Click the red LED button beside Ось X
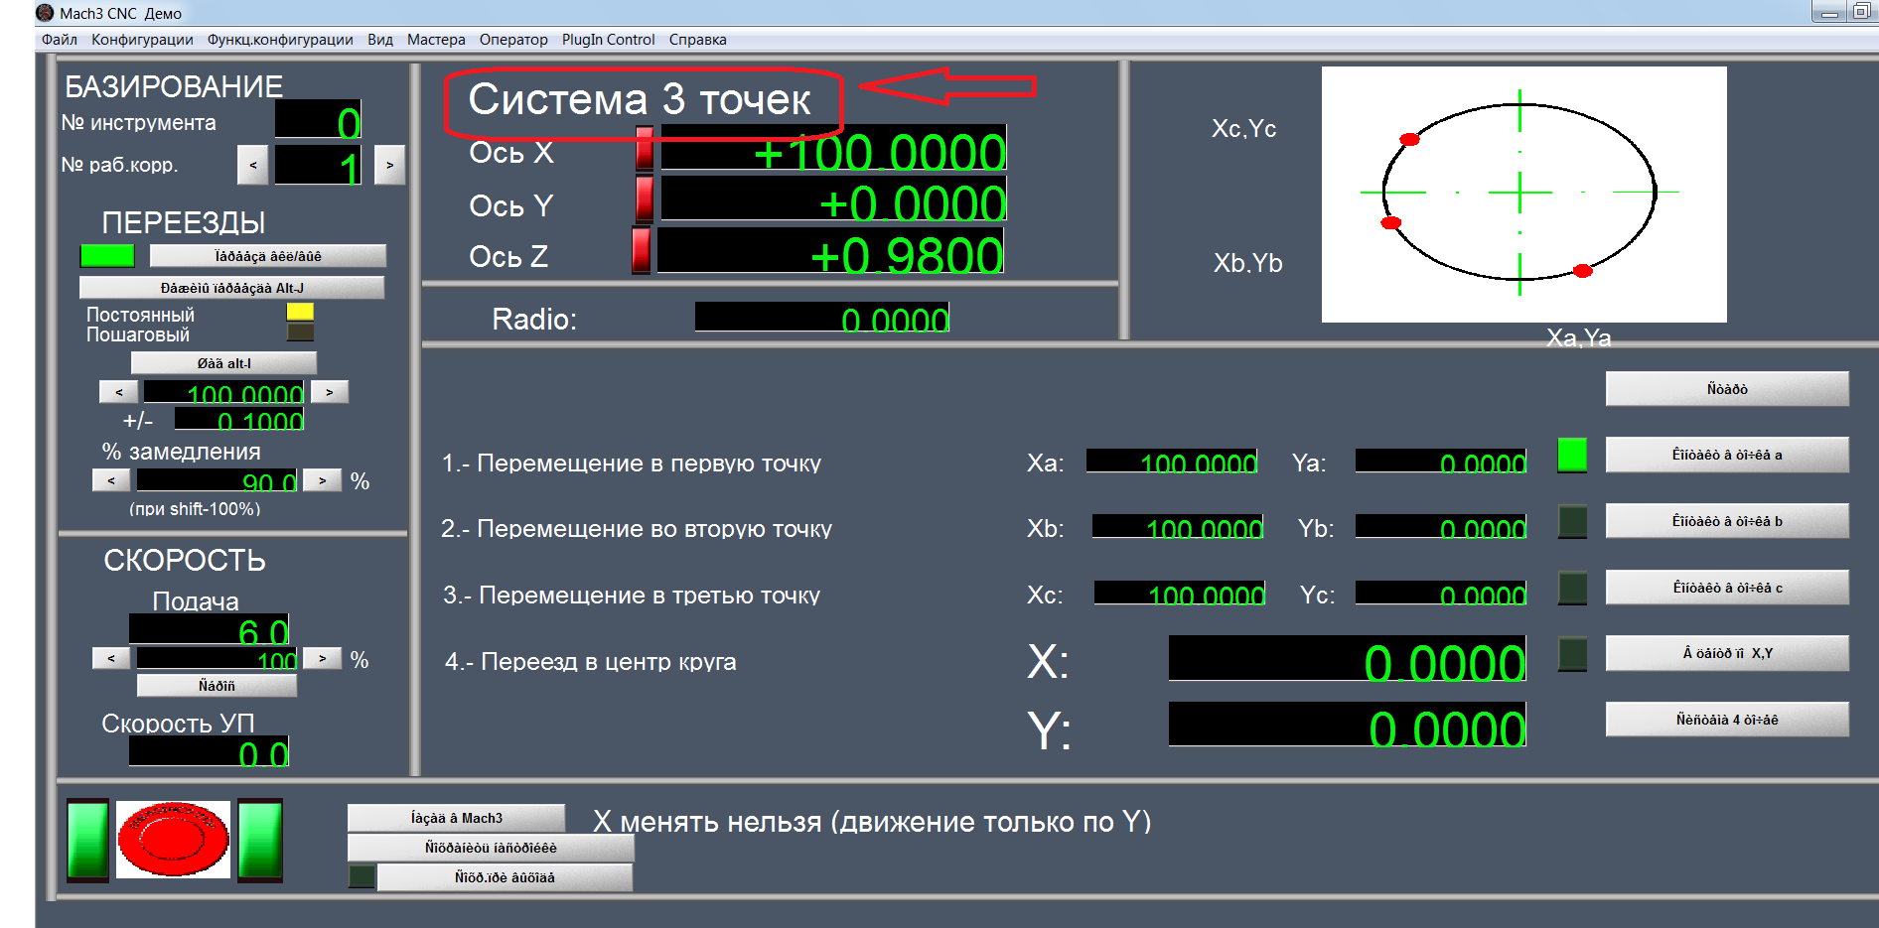The image size is (1879, 928). click(x=645, y=148)
